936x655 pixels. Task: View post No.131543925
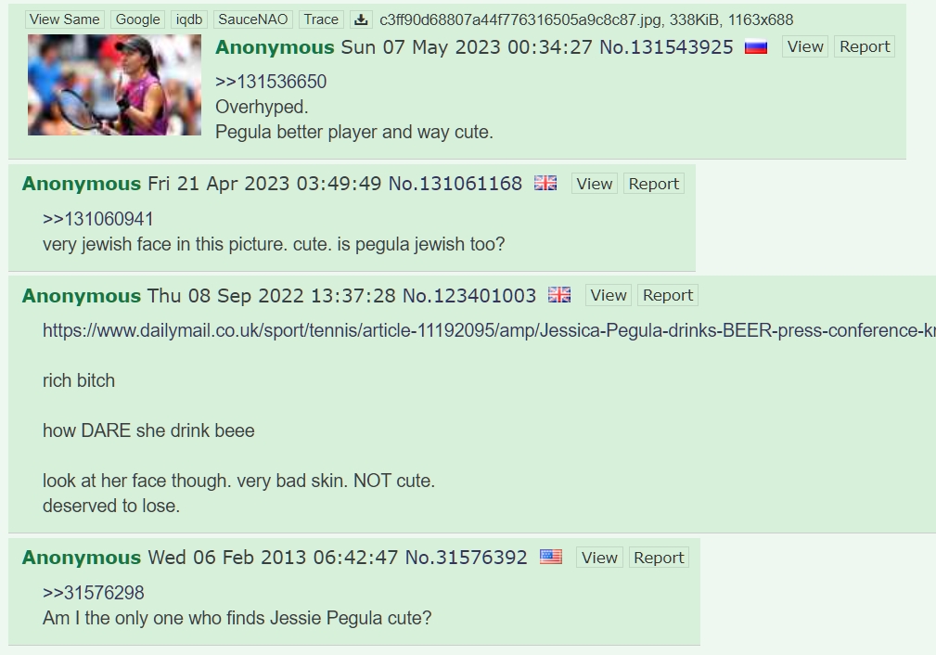click(x=805, y=46)
